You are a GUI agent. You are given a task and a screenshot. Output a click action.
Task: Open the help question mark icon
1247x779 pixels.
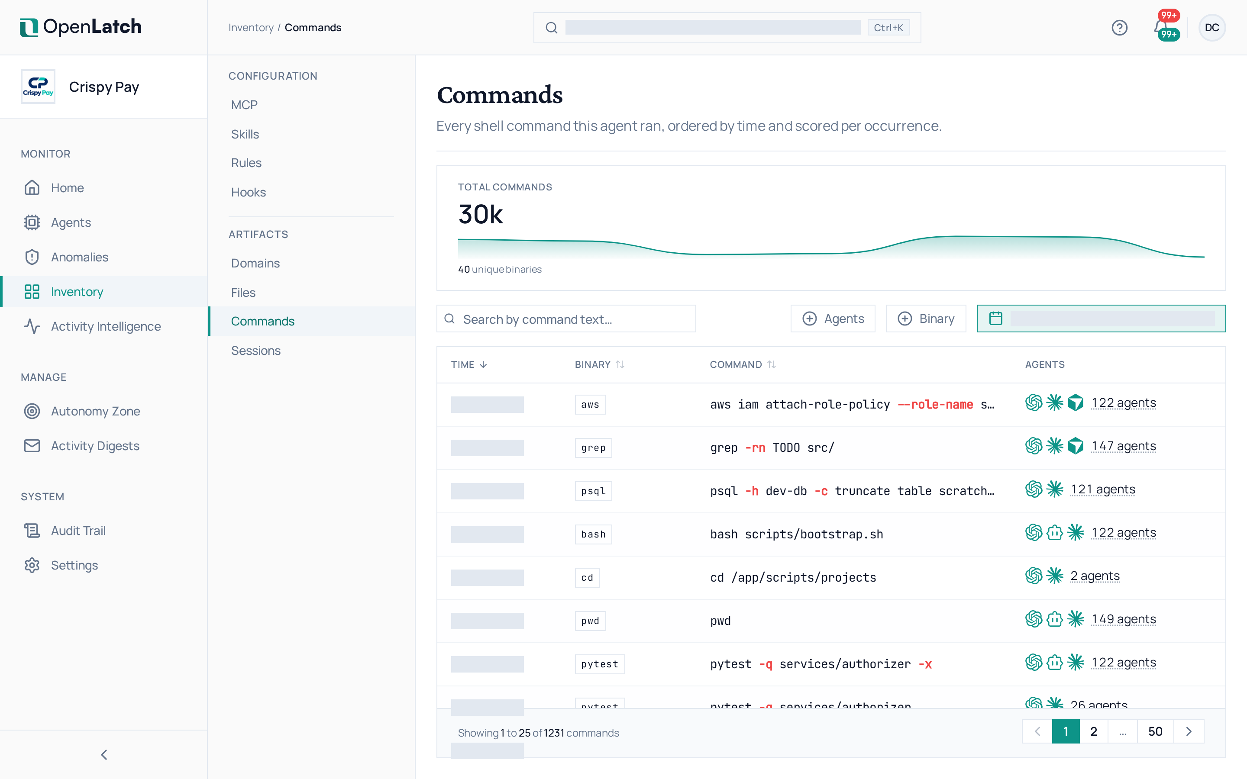click(1119, 27)
